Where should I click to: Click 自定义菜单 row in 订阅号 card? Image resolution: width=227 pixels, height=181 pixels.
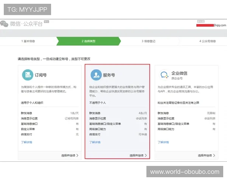[50, 129]
